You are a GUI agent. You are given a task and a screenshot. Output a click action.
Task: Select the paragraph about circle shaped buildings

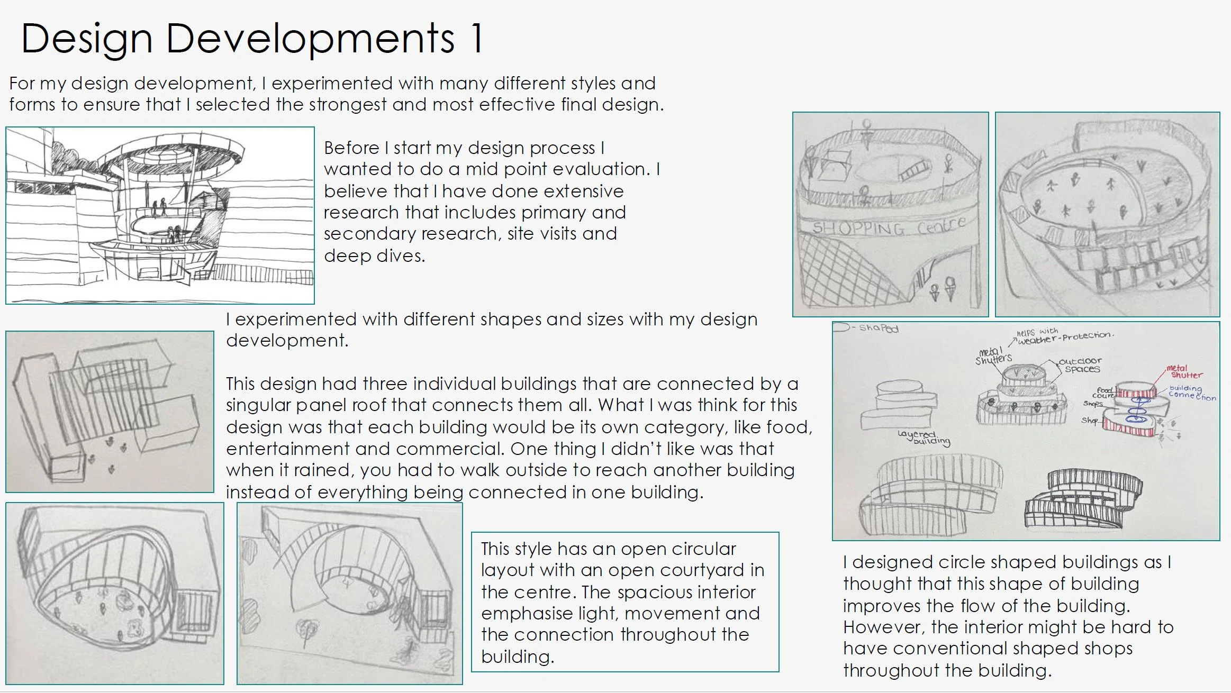(x=1008, y=616)
